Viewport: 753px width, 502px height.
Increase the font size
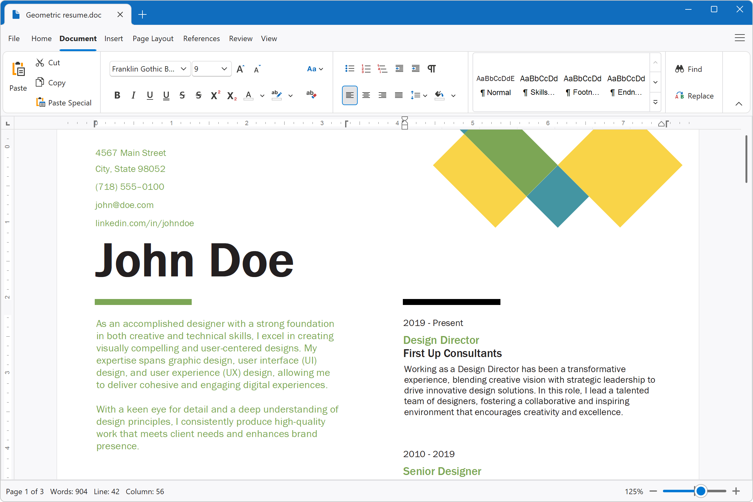240,68
